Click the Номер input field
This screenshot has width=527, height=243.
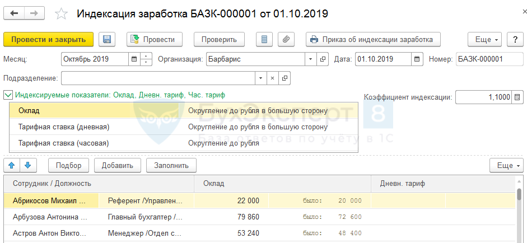coord(488,59)
